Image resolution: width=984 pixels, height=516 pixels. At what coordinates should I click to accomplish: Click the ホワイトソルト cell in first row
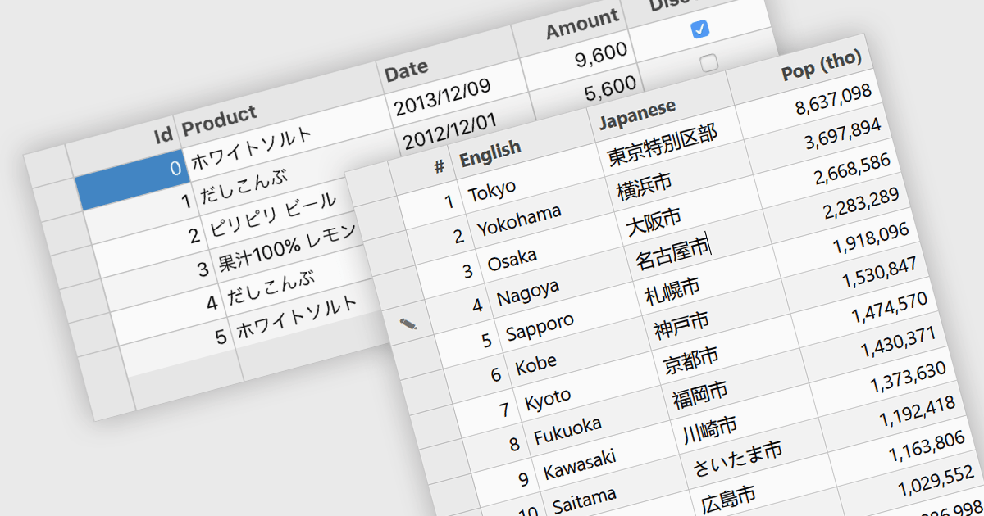pyautogui.click(x=251, y=149)
